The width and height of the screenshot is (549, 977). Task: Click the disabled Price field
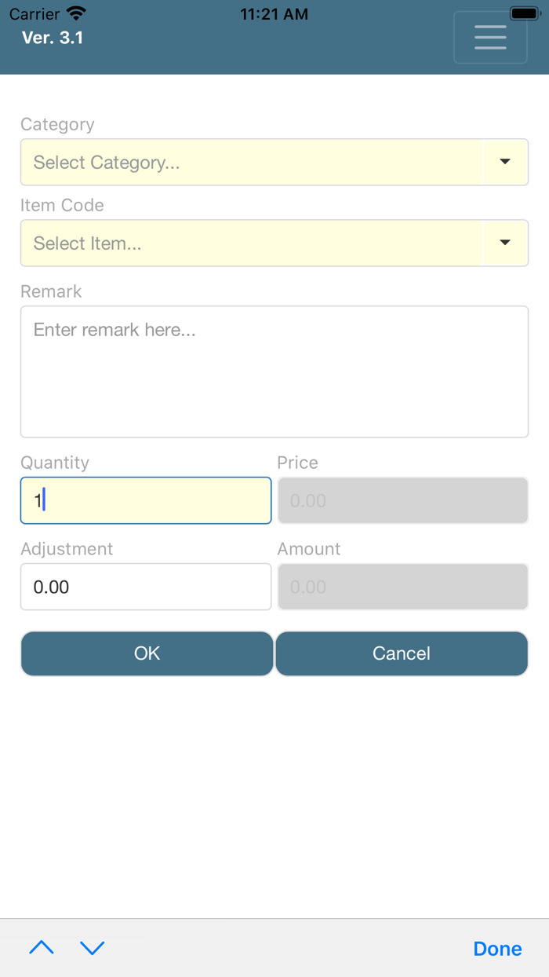[x=402, y=500]
